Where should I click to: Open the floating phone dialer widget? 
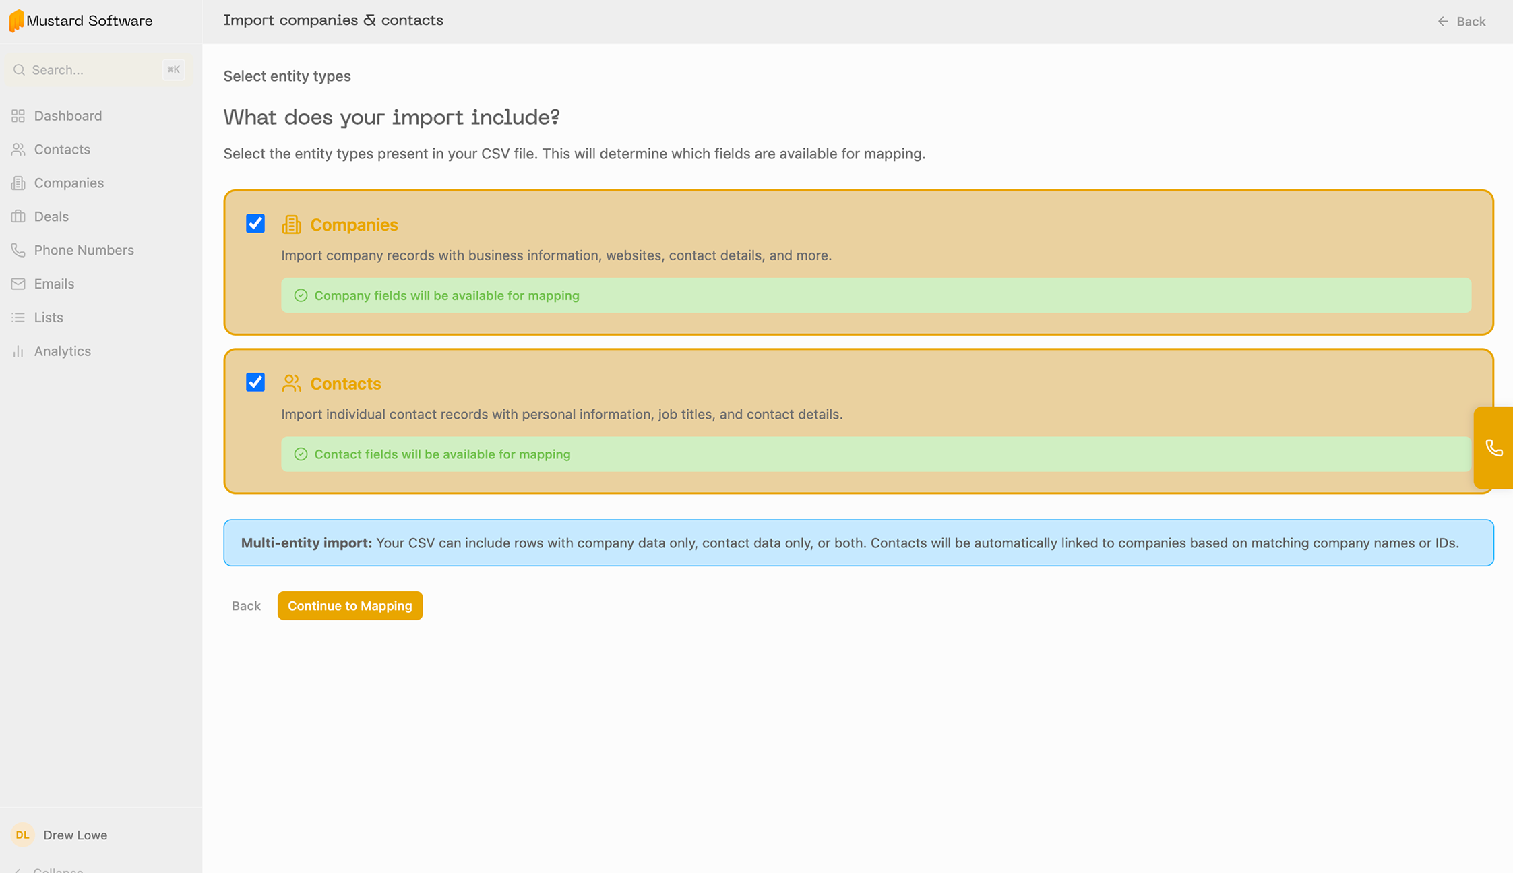point(1493,448)
